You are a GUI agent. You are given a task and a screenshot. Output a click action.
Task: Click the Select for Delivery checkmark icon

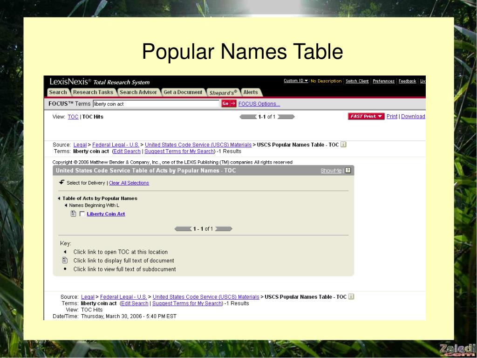point(62,182)
